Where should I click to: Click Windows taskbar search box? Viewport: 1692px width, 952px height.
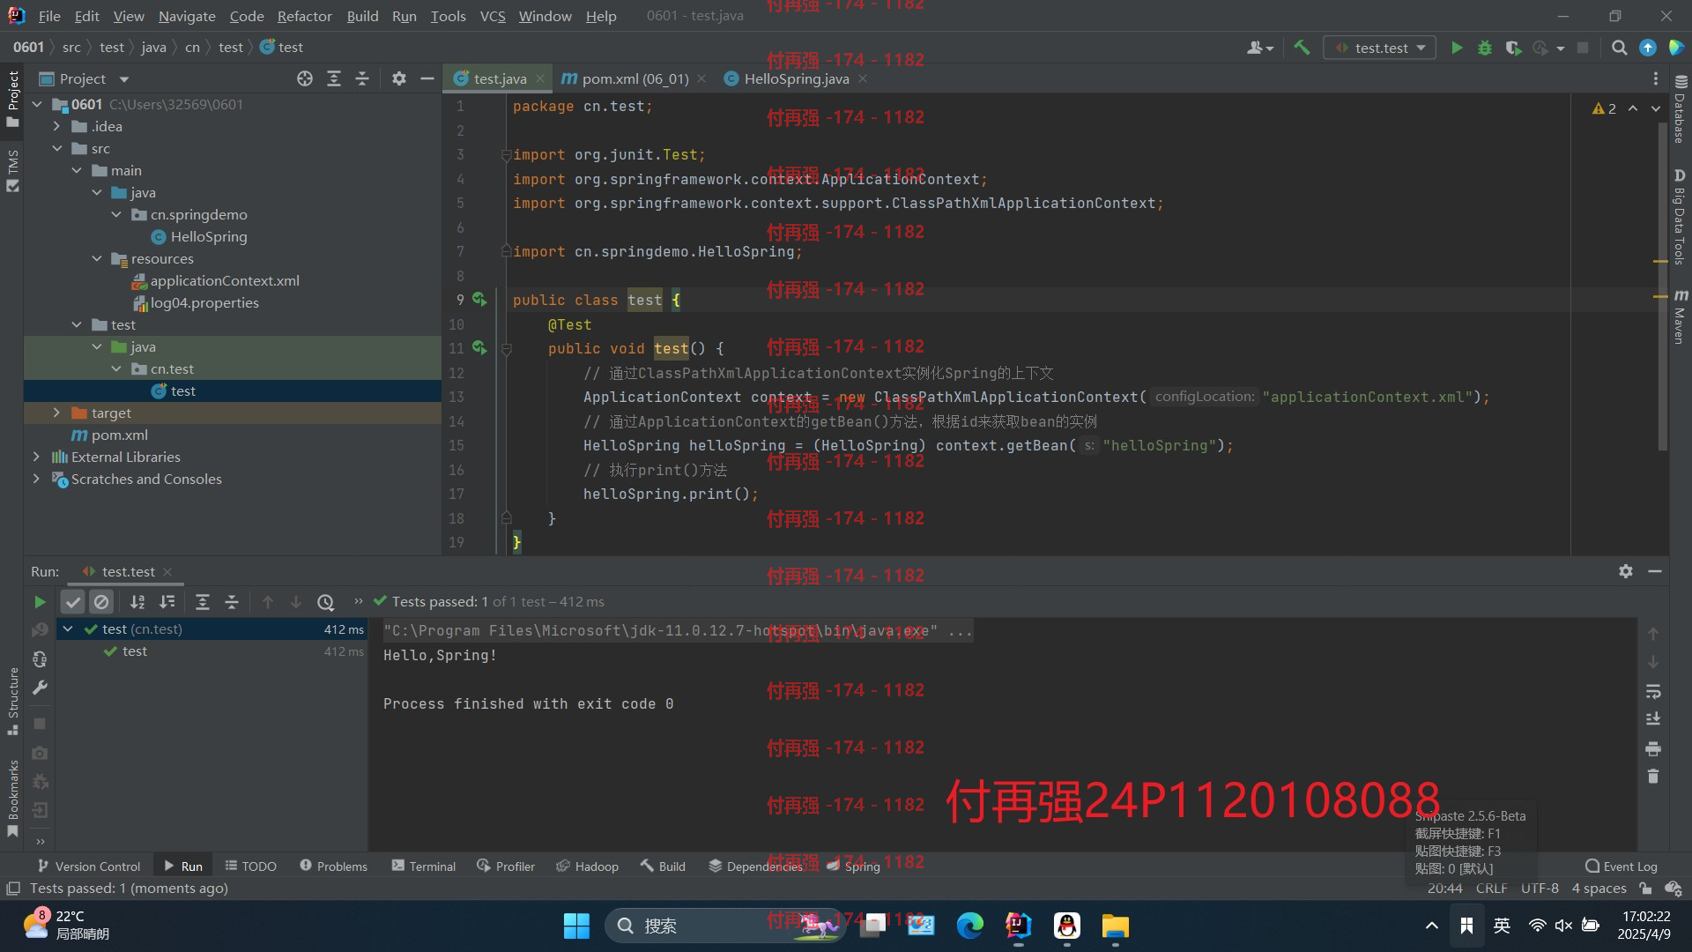point(724,926)
